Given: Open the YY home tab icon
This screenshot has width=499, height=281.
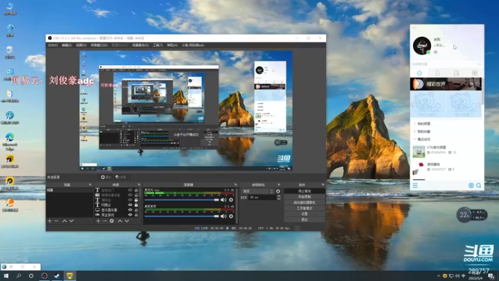Looking at the screenshot, I should [419, 73].
